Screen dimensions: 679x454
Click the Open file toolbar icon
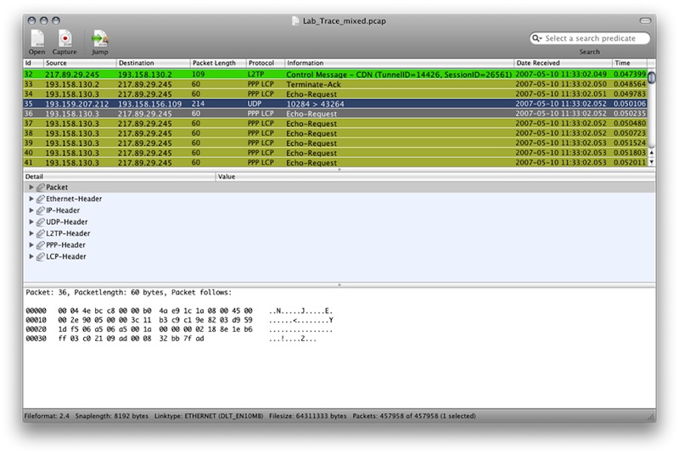click(37, 38)
